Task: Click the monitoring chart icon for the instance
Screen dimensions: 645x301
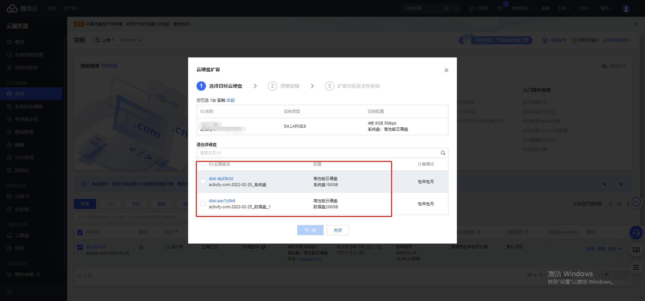Action: pos(141,247)
